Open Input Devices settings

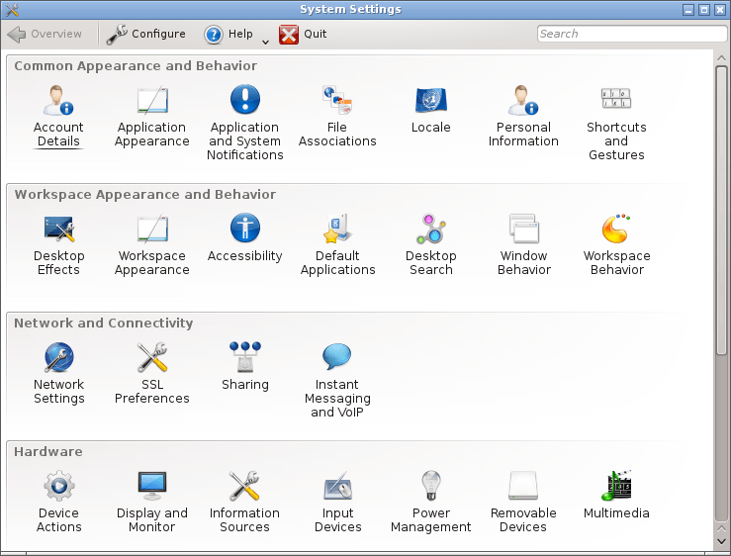coord(337,502)
